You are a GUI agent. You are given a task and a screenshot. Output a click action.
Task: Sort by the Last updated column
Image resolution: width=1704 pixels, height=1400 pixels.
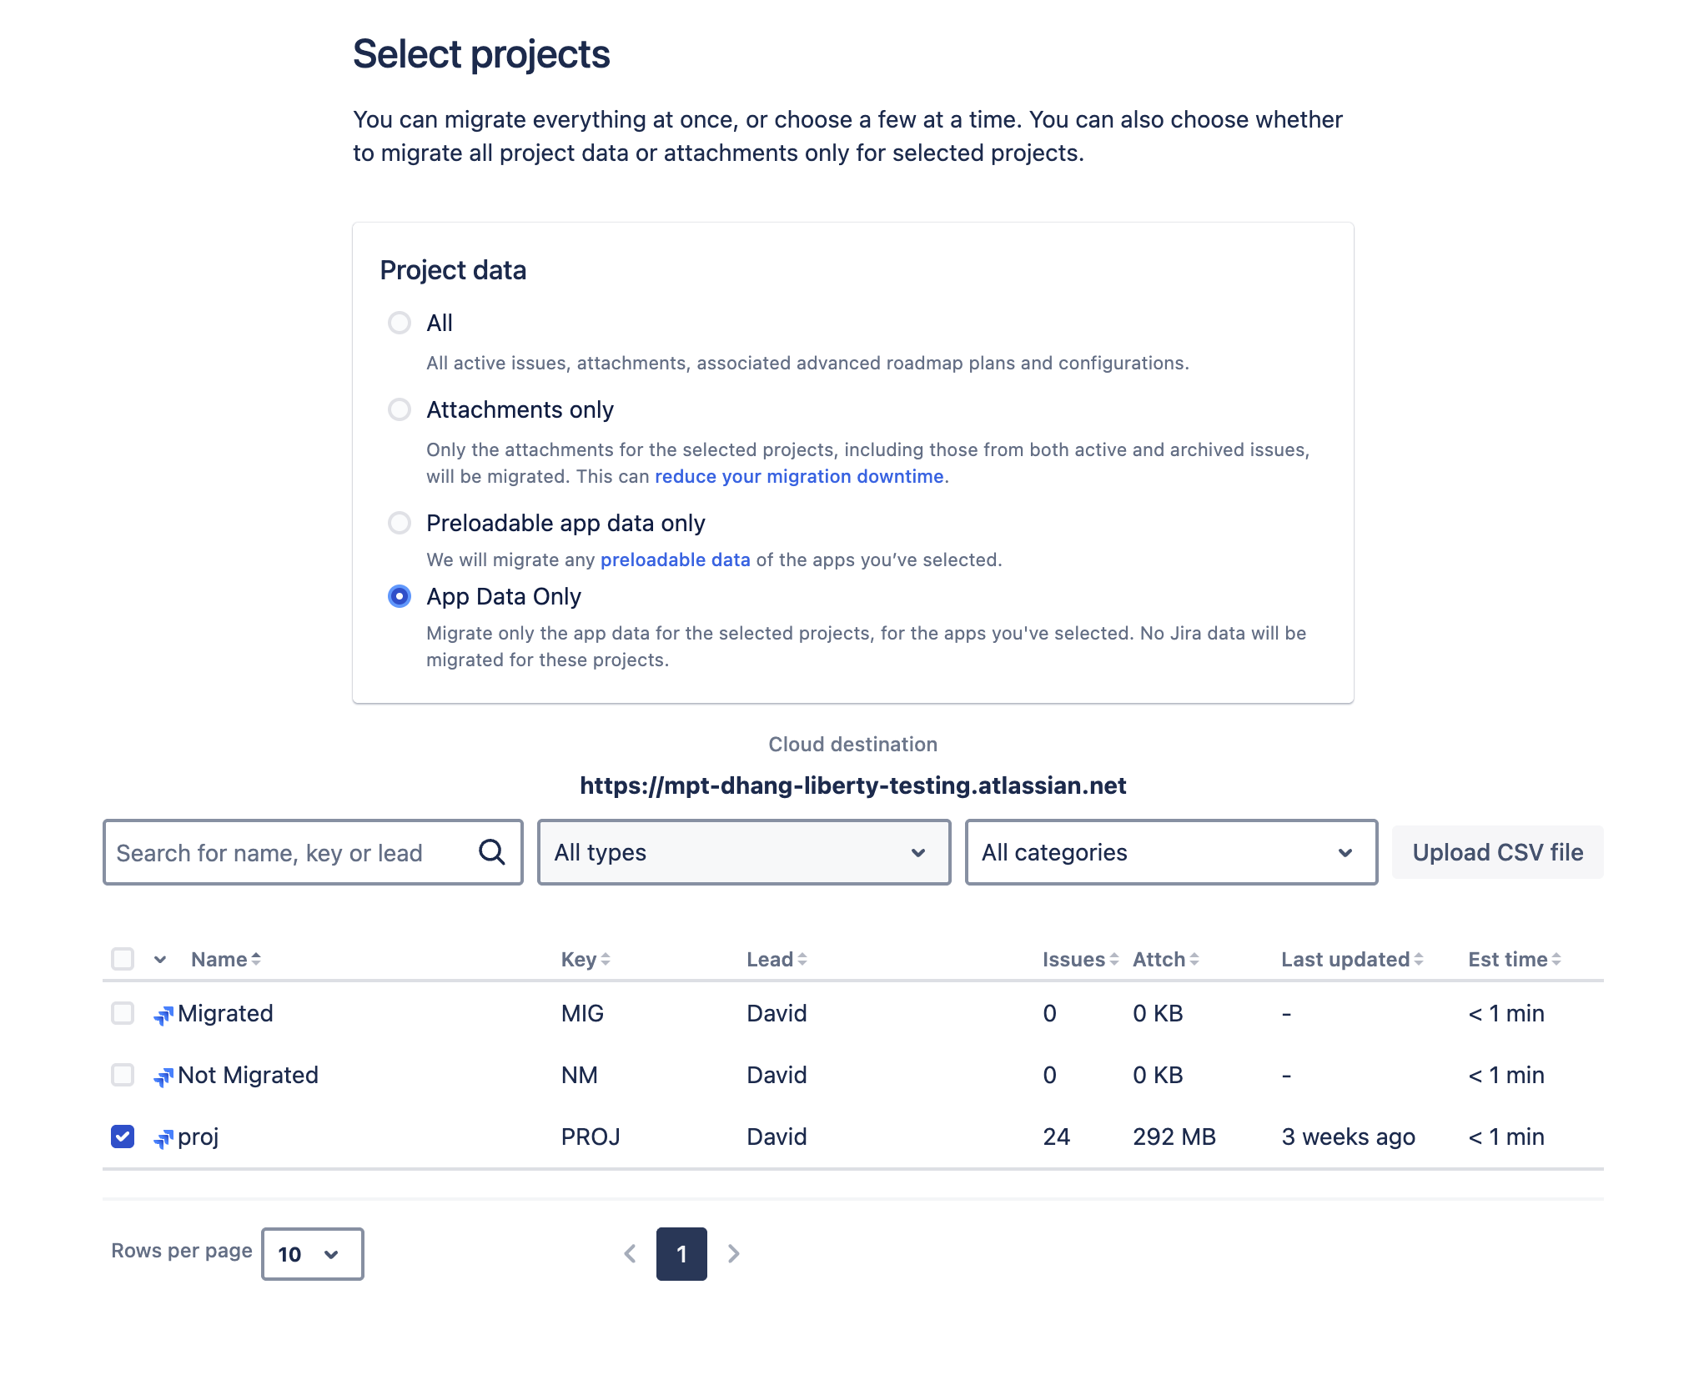(1350, 959)
